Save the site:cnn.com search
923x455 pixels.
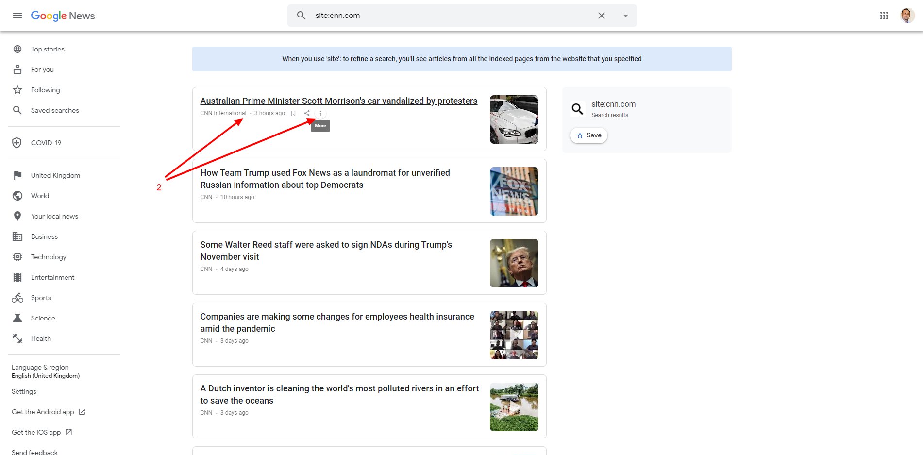(x=588, y=135)
